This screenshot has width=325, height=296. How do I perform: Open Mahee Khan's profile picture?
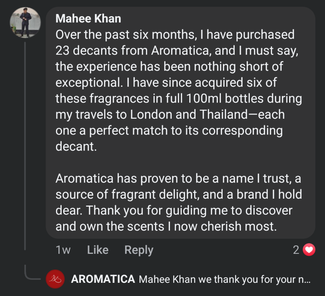pos(25,22)
